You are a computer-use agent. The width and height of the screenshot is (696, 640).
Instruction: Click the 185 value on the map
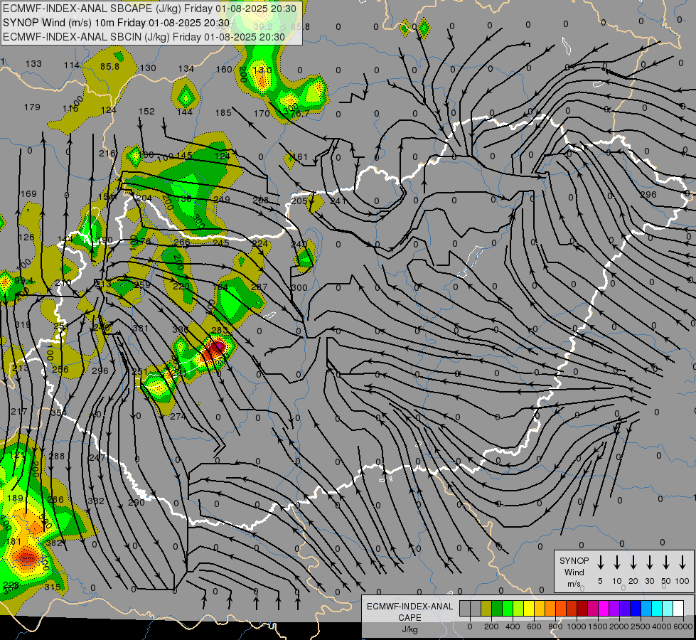[223, 113]
